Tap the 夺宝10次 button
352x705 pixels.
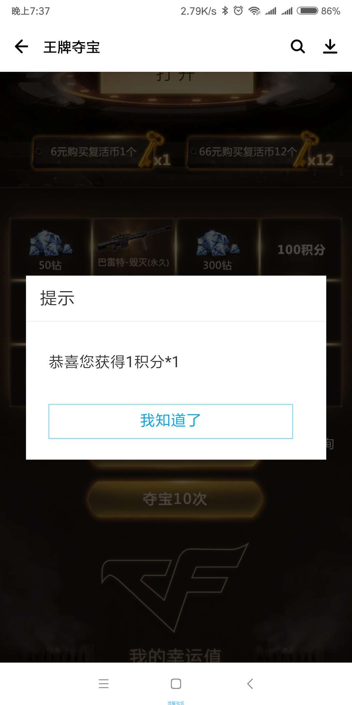[x=175, y=499]
